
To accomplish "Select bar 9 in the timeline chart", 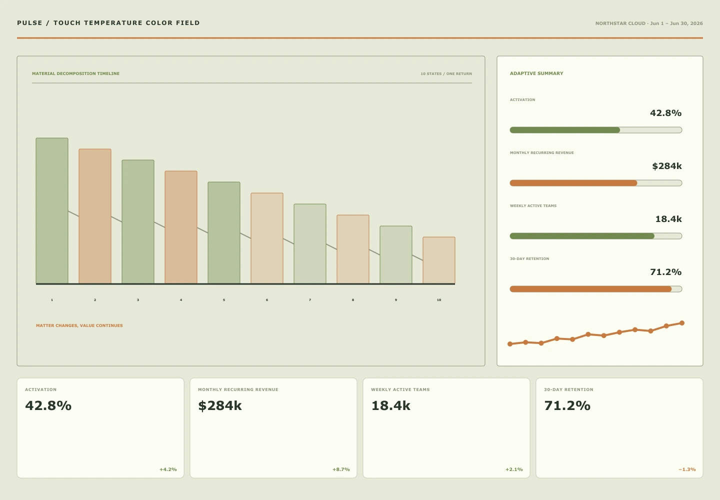I will tap(396, 255).
